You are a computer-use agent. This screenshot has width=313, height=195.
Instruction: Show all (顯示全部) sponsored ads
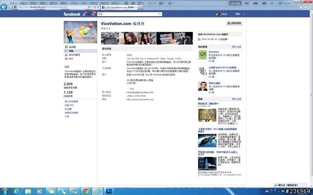pos(237,99)
